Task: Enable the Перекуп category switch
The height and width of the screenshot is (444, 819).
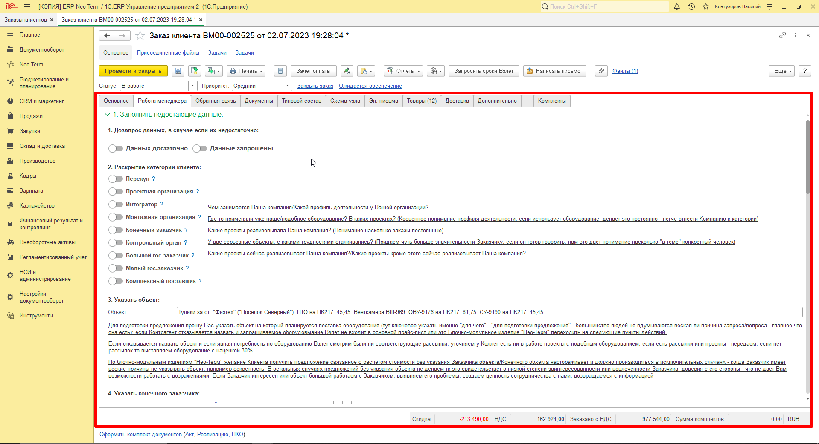Action: 116,179
